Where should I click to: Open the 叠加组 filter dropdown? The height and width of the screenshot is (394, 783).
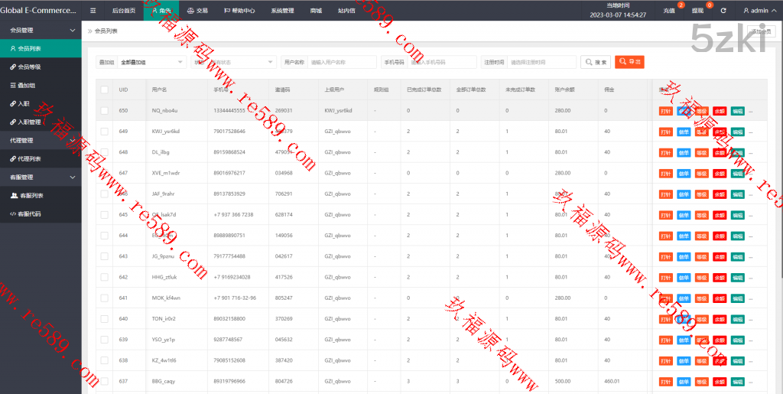152,62
